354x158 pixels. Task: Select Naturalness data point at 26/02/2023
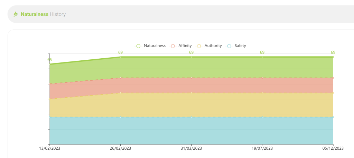(x=120, y=57)
